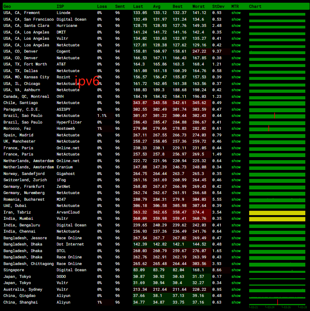This screenshot has width=310, height=311.
Task: Click the StDev column header
Action: coord(218,6)
